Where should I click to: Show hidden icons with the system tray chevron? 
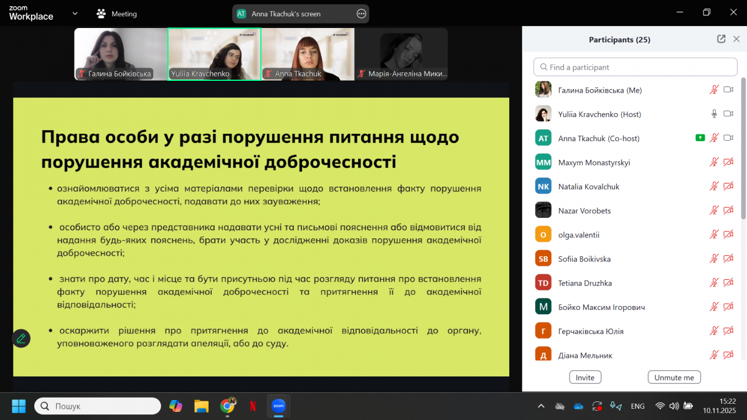click(x=541, y=406)
